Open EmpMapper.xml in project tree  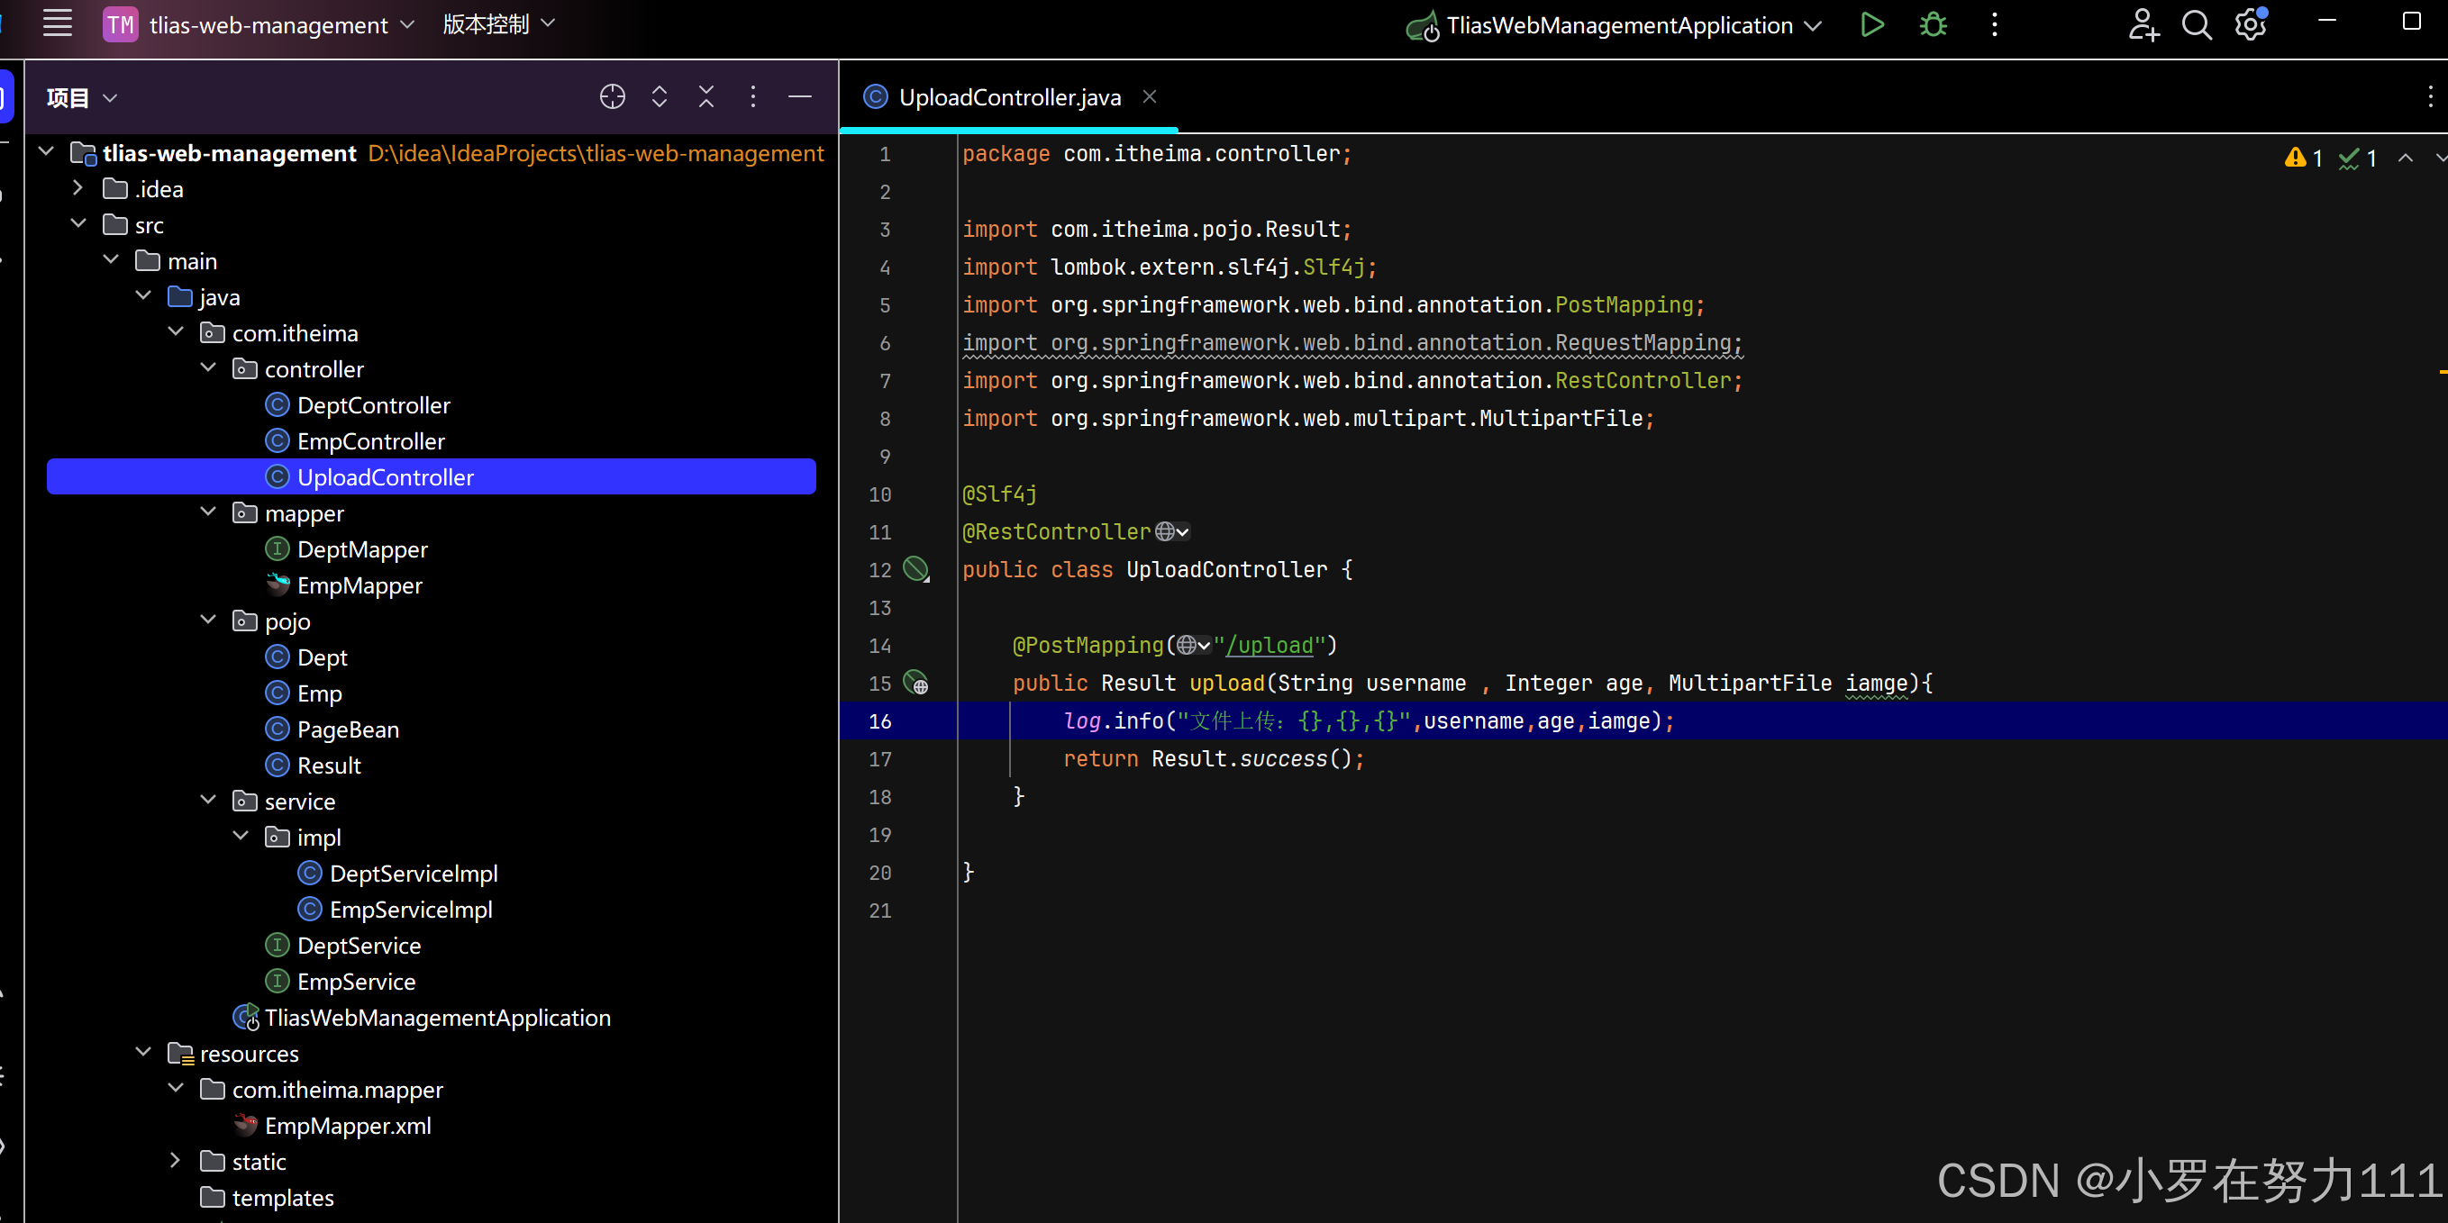(x=347, y=1125)
